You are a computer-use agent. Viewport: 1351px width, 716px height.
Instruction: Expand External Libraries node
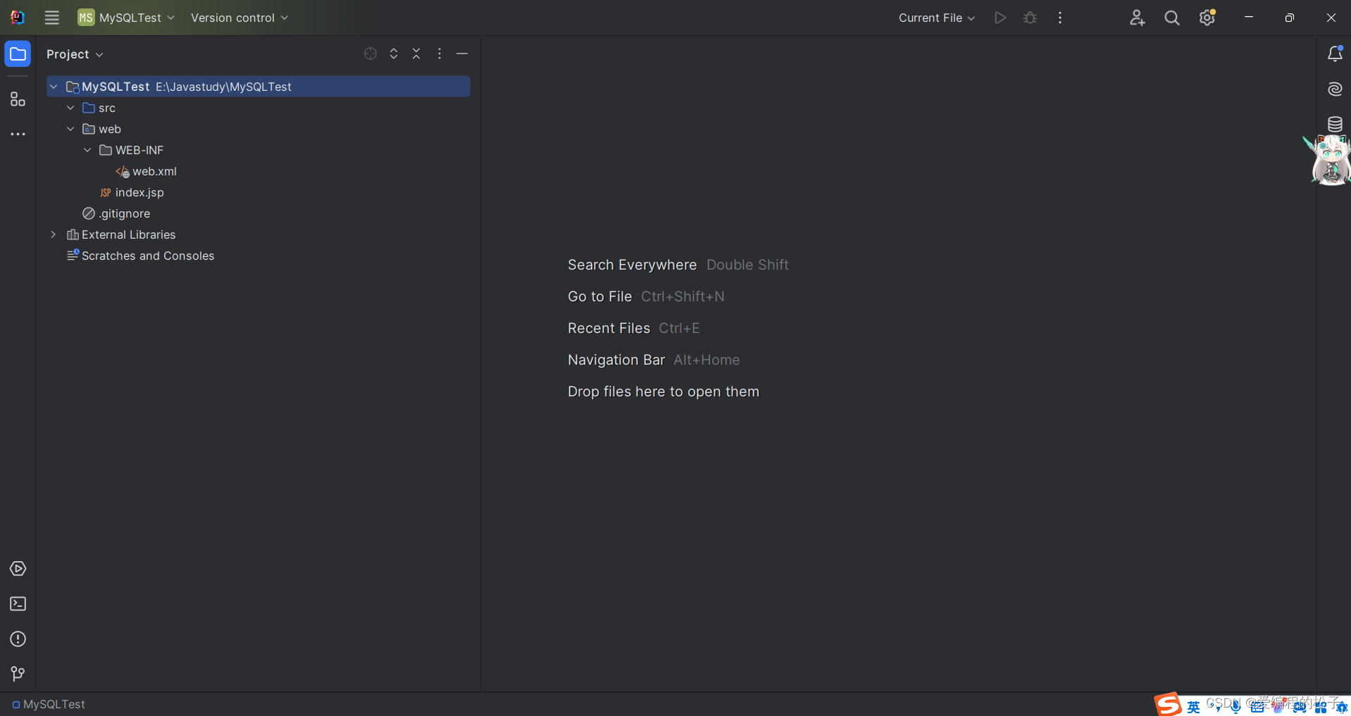(x=54, y=234)
